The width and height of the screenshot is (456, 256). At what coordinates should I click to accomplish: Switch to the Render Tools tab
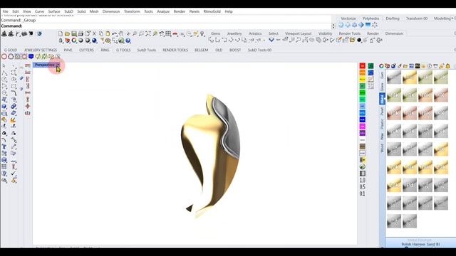point(350,33)
